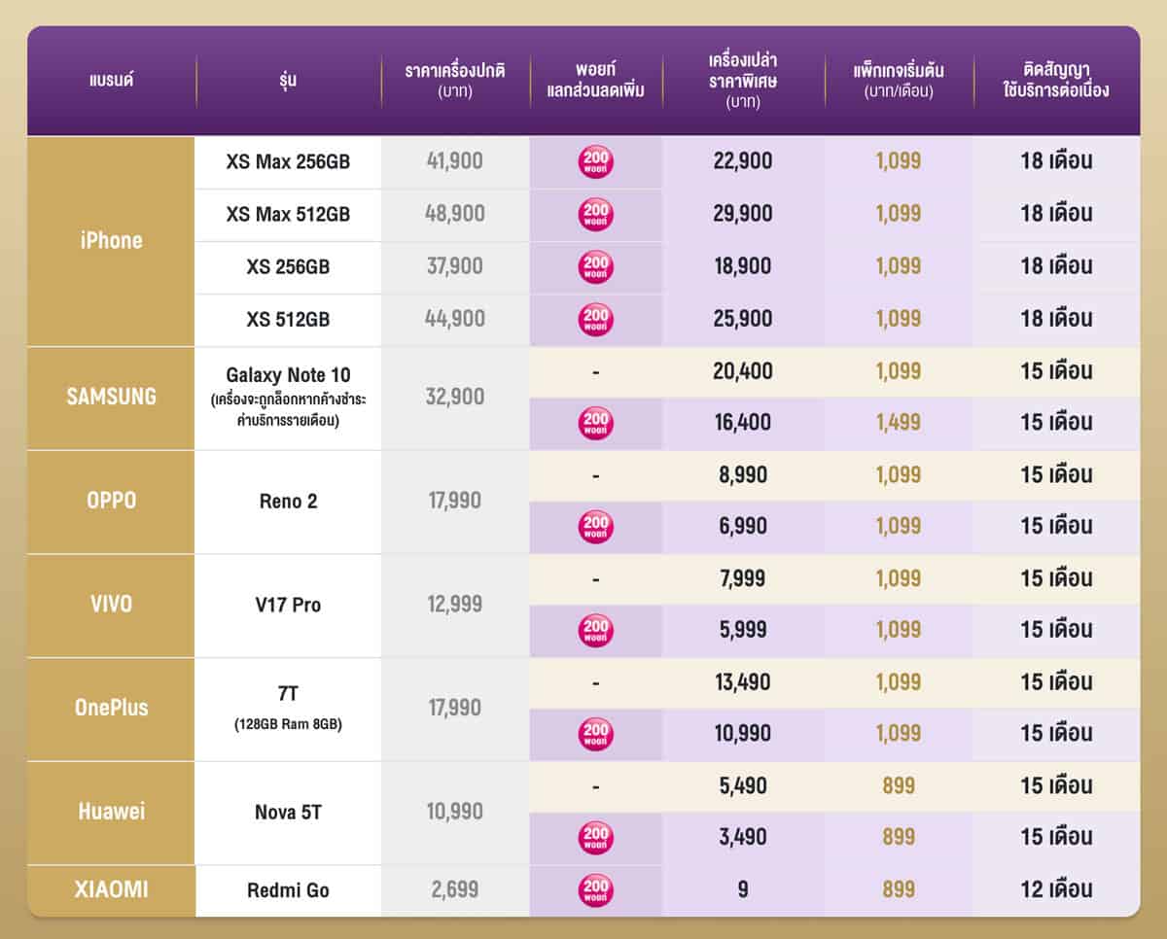Click the 200 points badge beside price 10,990
The image size is (1167, 939).
coord(596,735)
